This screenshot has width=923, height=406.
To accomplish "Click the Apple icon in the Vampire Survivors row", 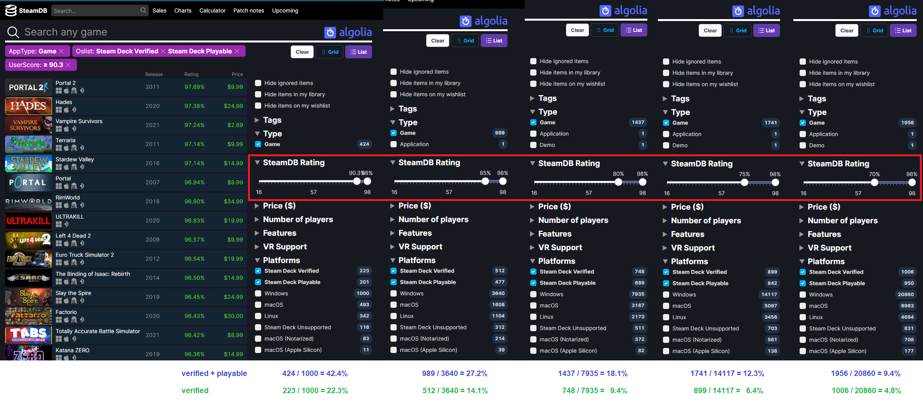I will coord(66,129).
